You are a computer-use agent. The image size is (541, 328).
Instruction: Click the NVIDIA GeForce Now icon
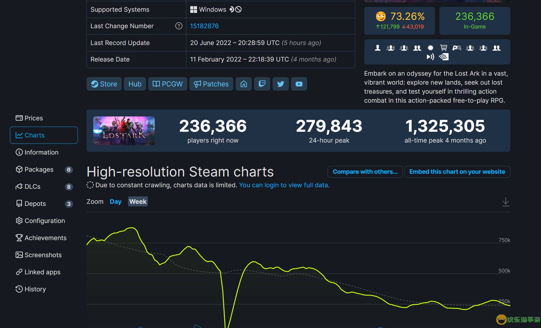pyautogui.click(x=444, y=57)
